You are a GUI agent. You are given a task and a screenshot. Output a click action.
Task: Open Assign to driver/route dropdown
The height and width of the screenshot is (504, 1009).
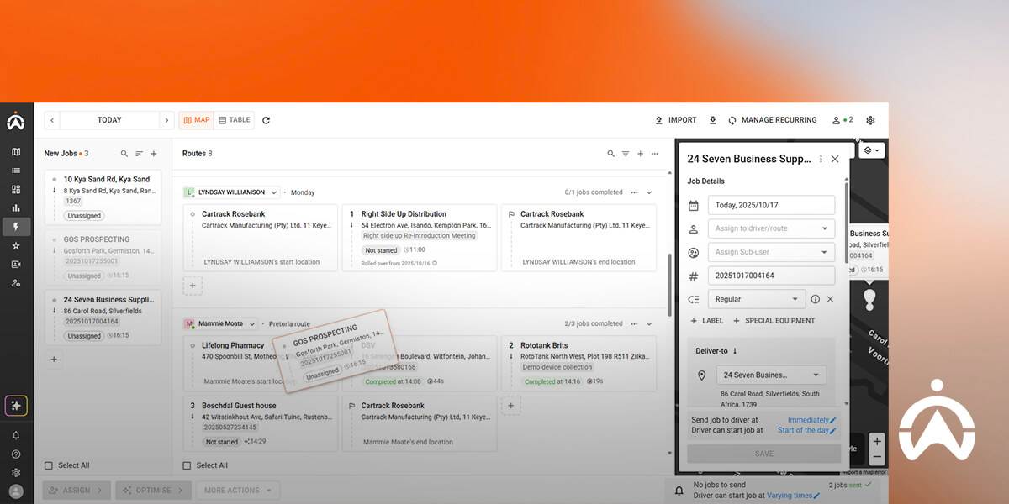pos(772,228)
